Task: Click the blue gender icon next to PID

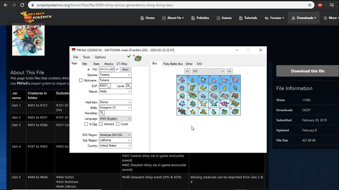Action: pos(117,69)
